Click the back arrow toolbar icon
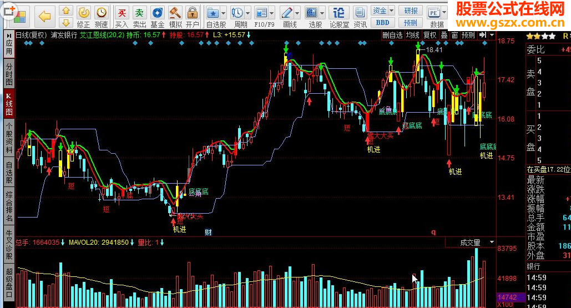The width and height of the screenshot is (571, 308). [x=44, y=17]
